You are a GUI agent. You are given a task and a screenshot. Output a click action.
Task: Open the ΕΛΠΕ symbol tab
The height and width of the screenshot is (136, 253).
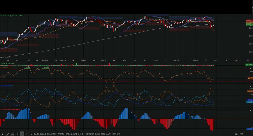[x=36, y=134]
